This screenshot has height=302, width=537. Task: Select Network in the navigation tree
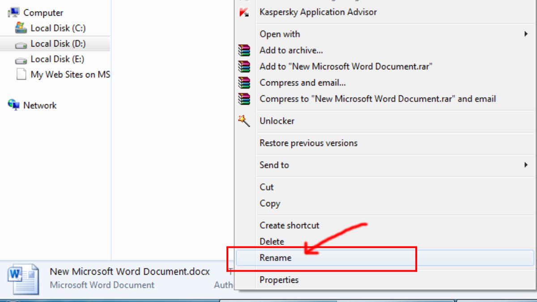[40, 106]
